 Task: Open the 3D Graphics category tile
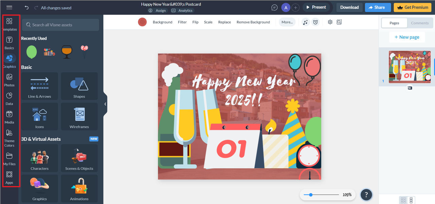coord(39,188)
